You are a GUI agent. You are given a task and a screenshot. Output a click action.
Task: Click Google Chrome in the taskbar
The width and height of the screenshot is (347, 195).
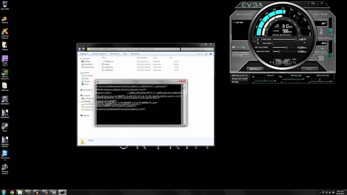(x=12, y=192)
